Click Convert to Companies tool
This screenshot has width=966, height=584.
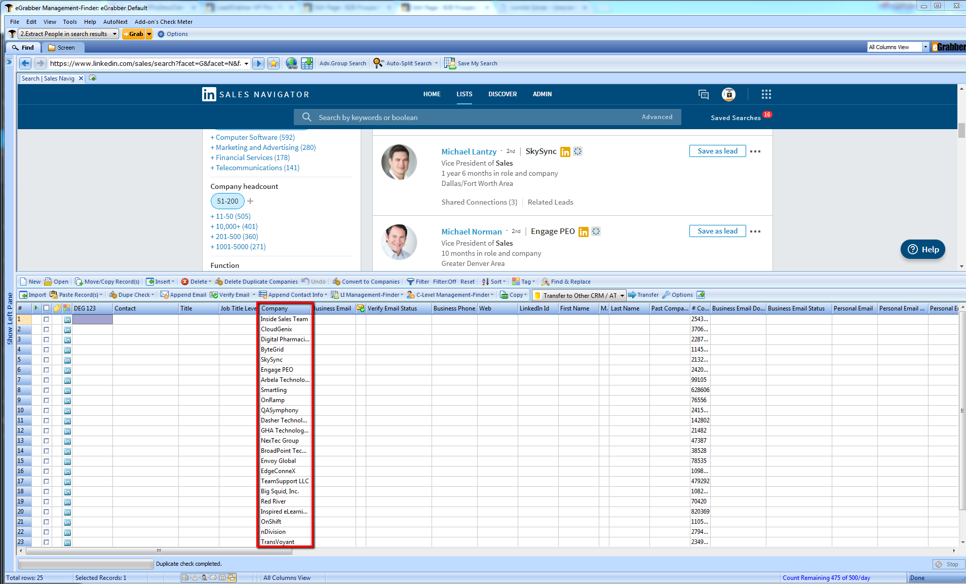pyautogui.click(x=366, y=282)
